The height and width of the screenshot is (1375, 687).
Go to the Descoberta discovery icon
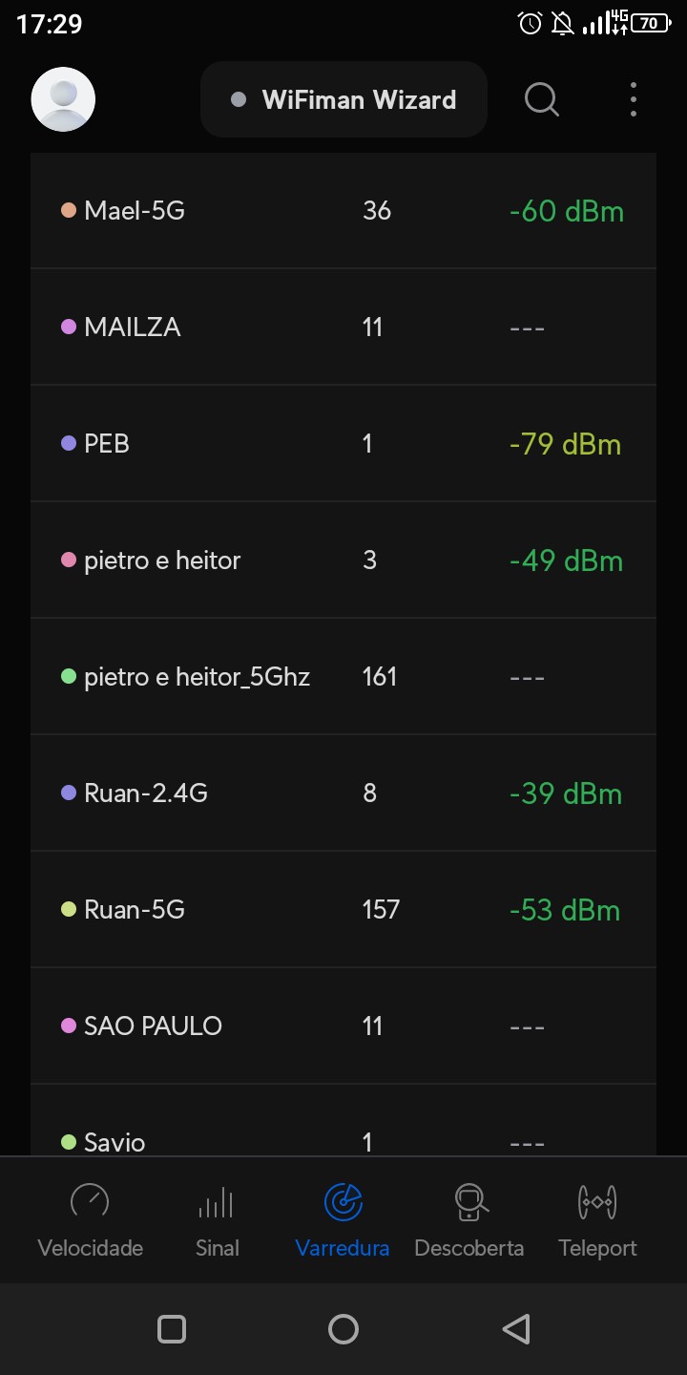coord(469,1202)
